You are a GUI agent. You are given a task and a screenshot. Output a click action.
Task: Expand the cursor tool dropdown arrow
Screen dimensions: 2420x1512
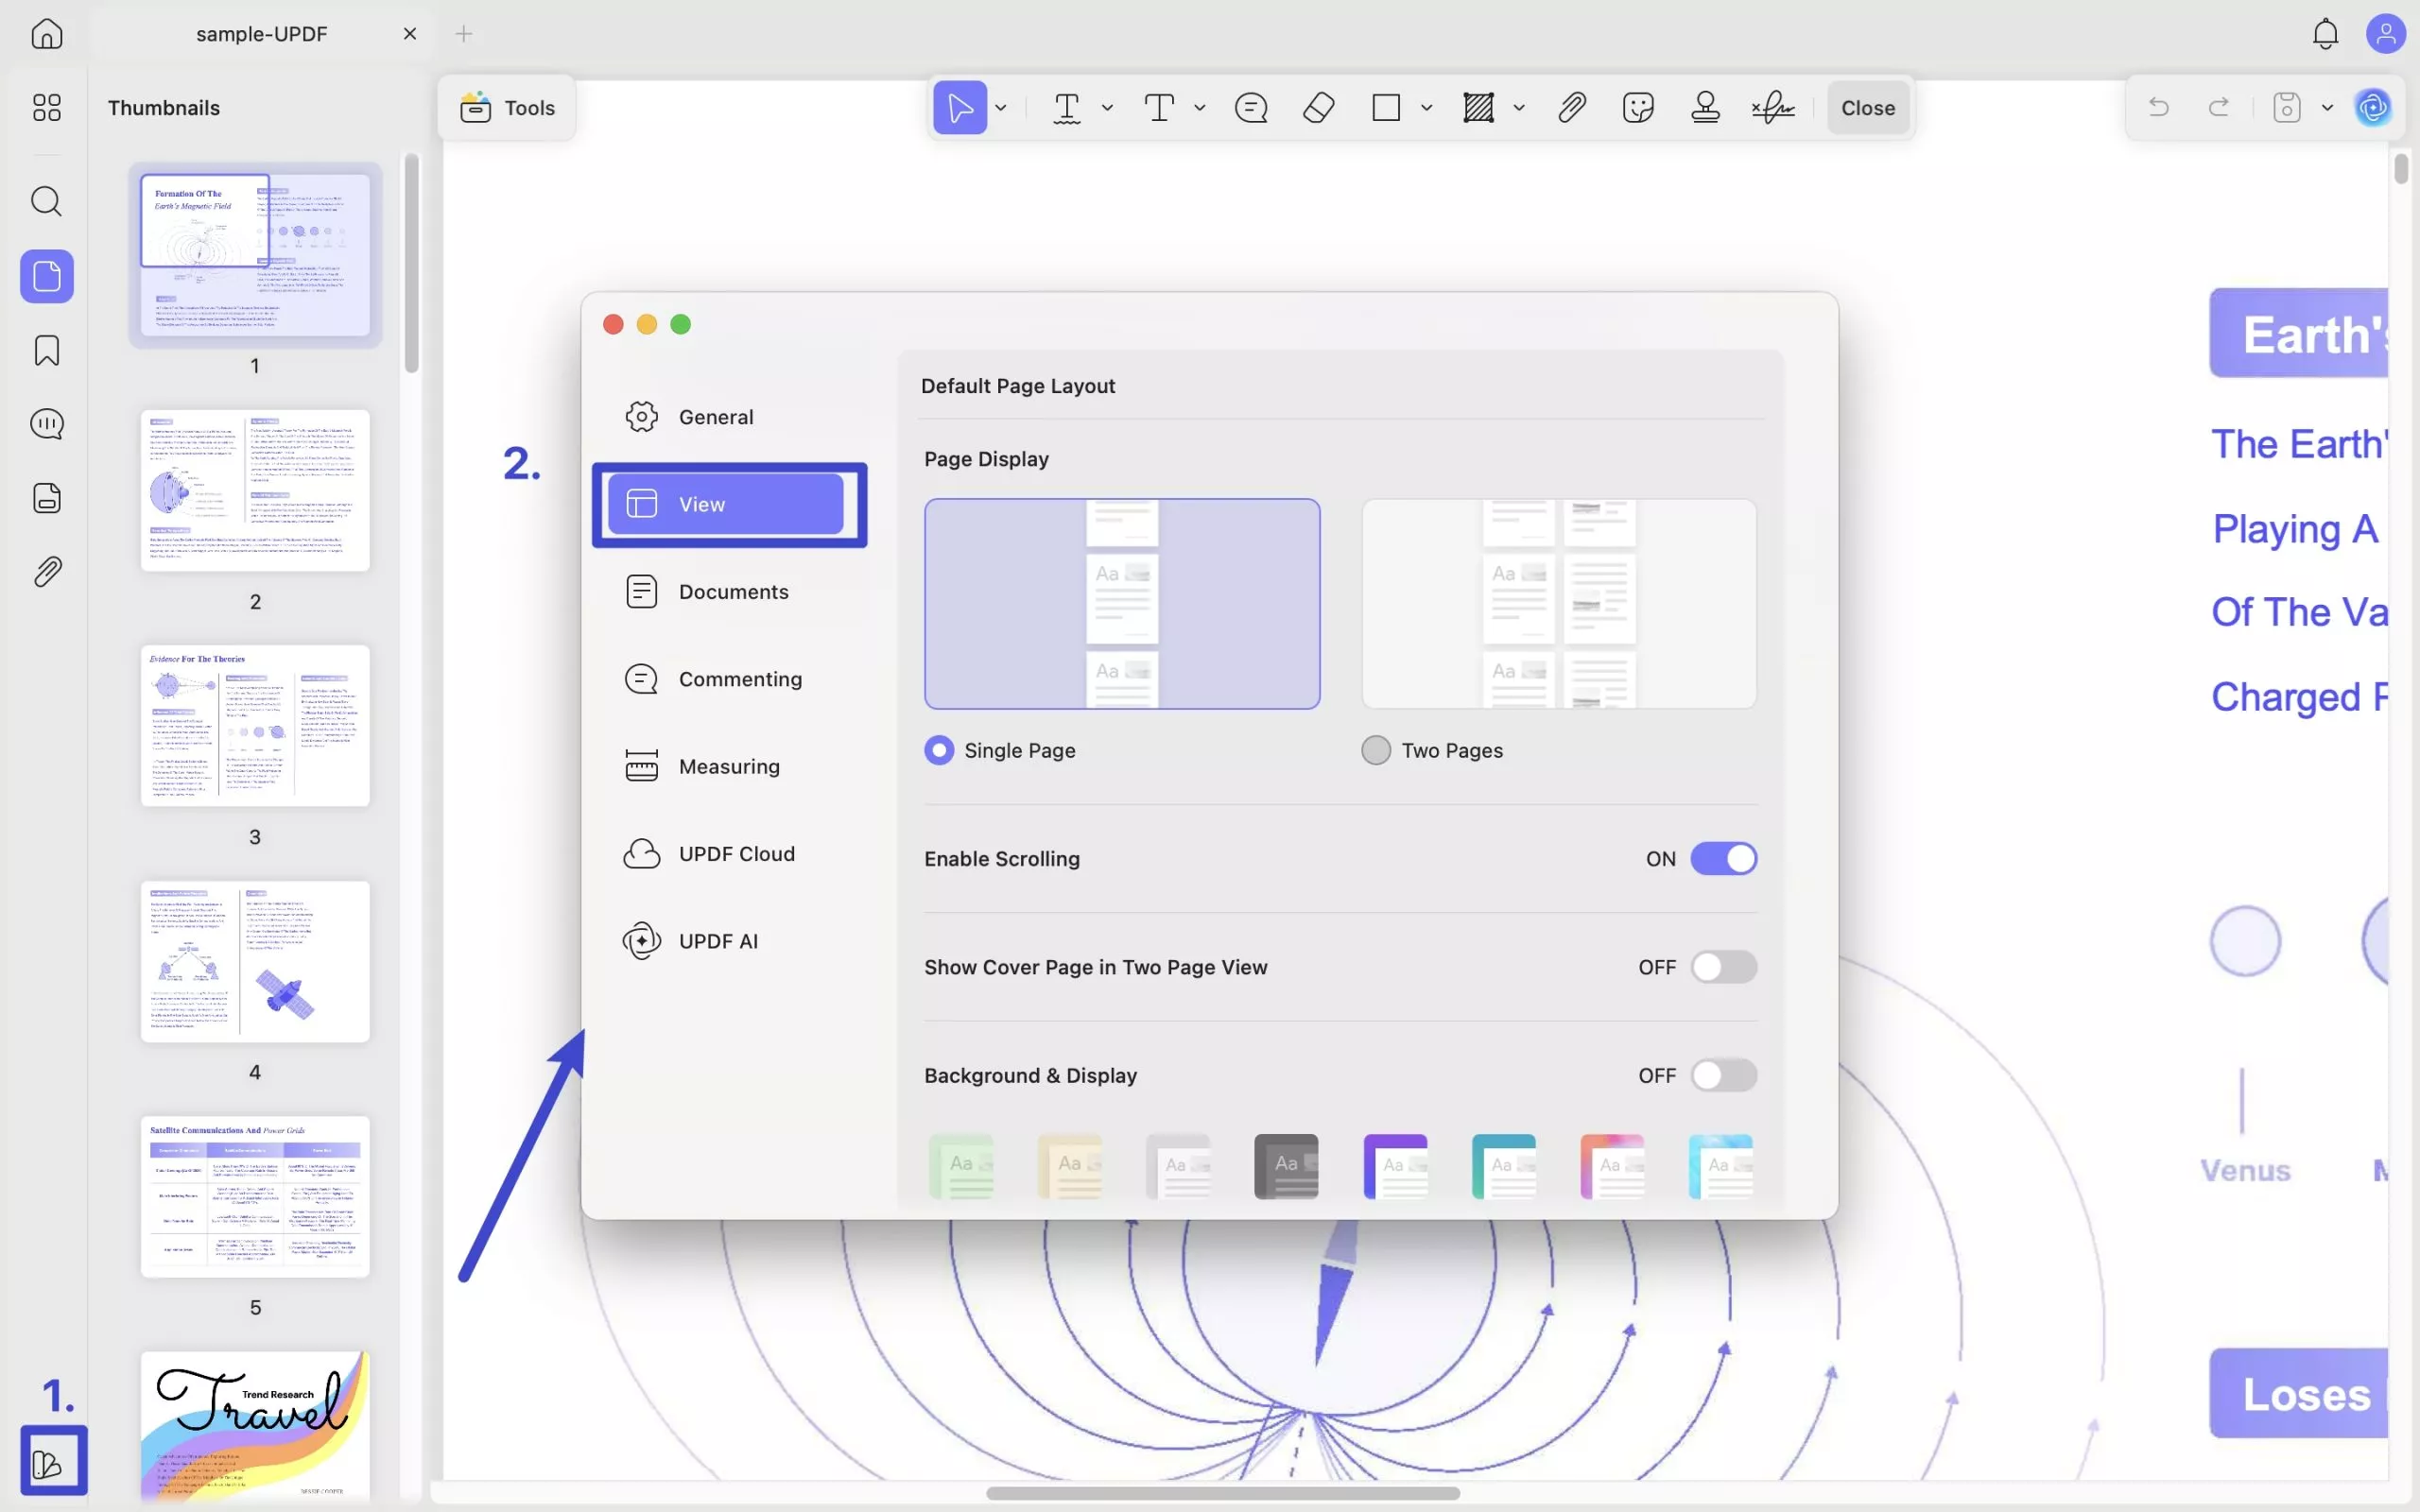[1001, 108]
